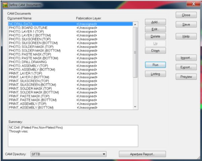Viewport: 202px width, 161px height.
Task: Preview the selected CAM document
Action: click(186, 77)
